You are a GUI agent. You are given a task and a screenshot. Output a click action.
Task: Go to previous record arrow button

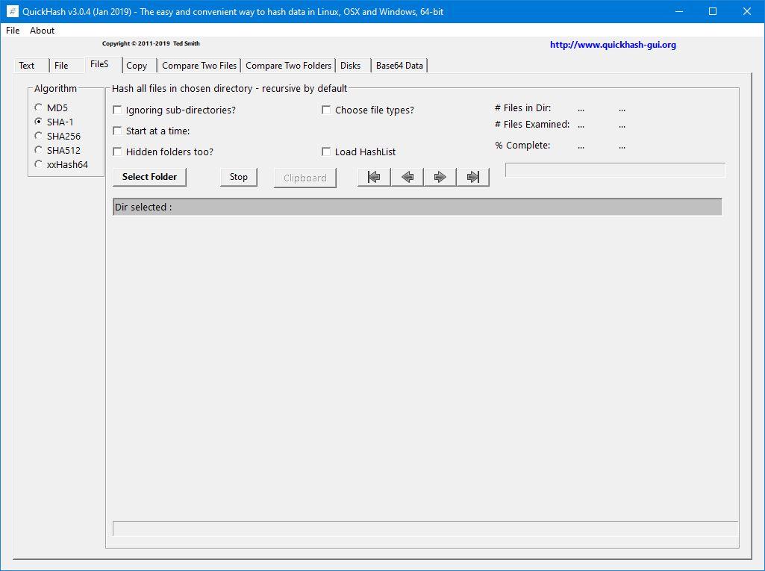click(407, 177)
